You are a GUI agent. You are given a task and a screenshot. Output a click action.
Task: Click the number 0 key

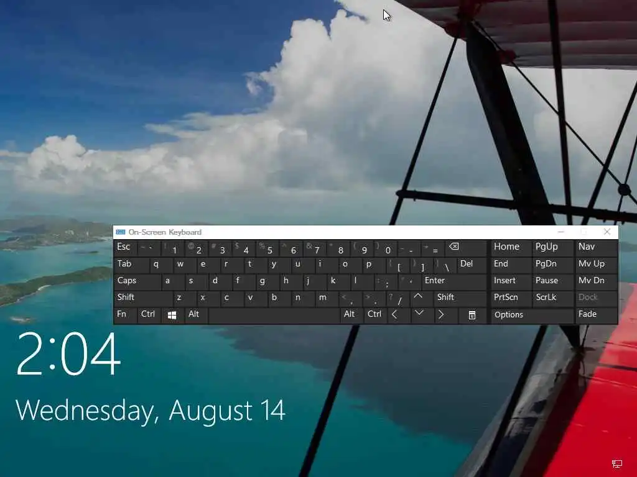(386, 248)
